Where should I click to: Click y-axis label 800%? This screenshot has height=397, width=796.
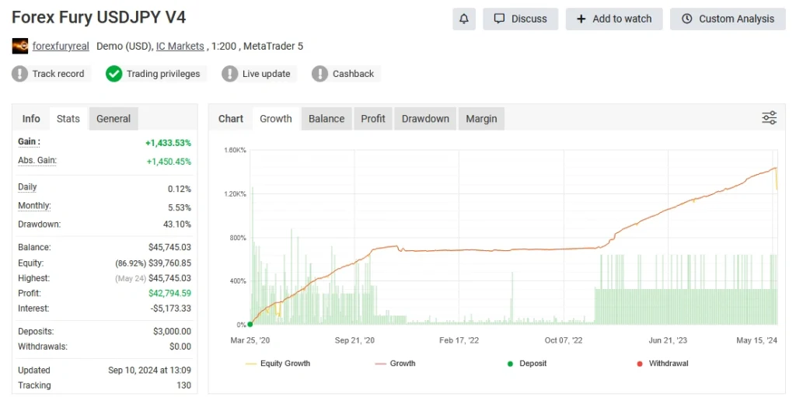pyautogui.click(x=237, y=238)
